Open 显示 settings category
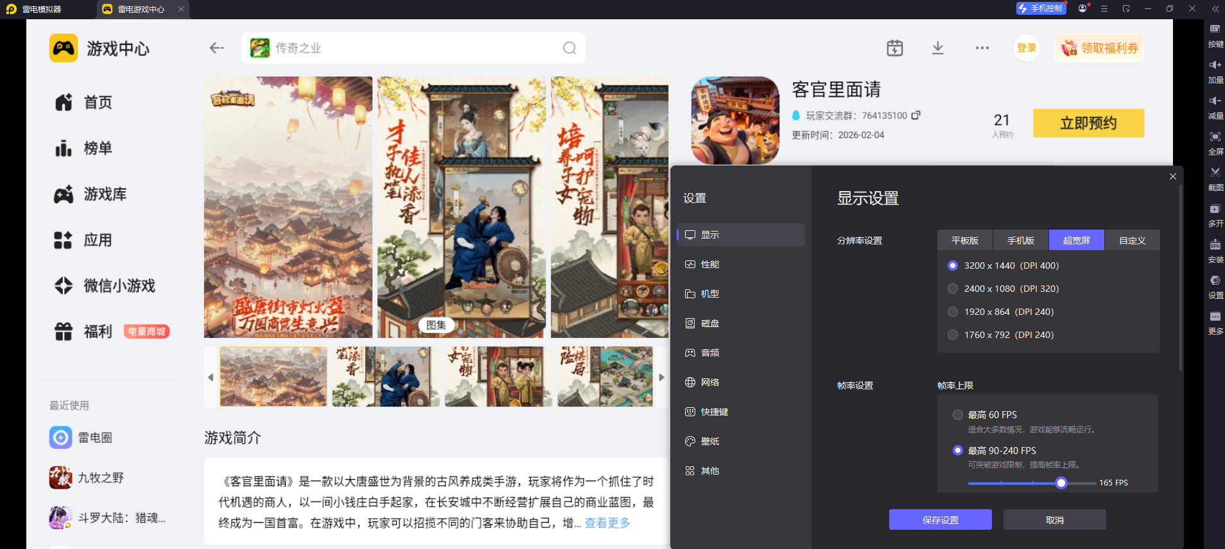 click(x=741, y=235)
